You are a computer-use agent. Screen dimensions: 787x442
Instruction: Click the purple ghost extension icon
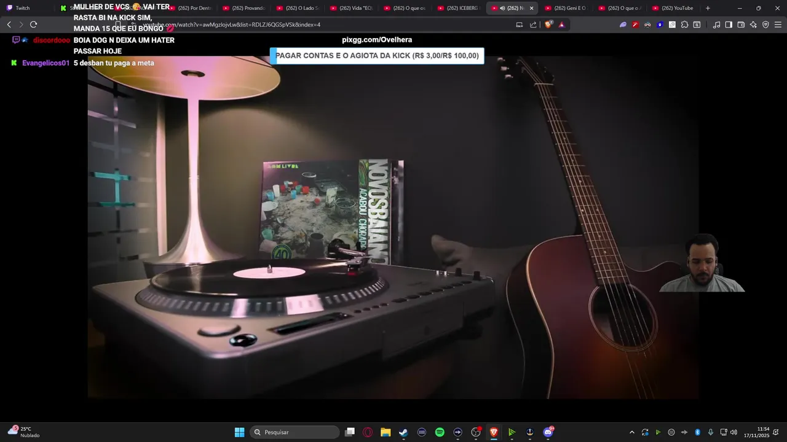click(623, 25)
